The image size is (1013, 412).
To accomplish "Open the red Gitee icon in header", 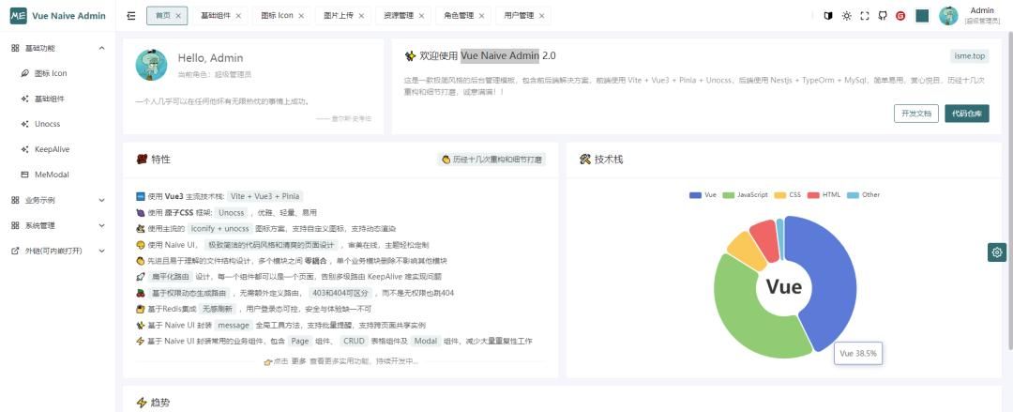I will (x=900, y=16).
